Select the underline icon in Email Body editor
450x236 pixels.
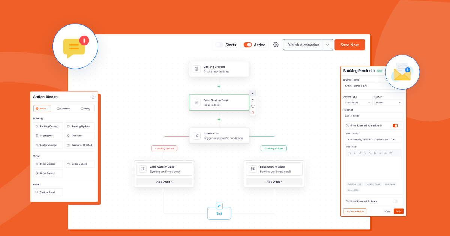point(360,153)
